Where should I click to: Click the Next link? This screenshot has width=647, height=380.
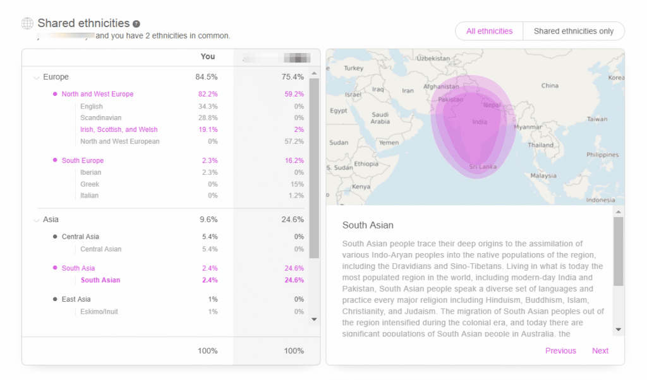tap(600, 350)
